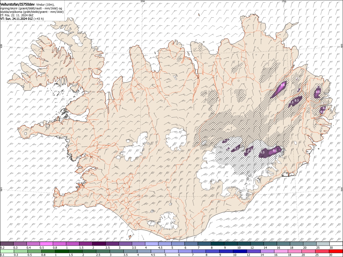Click the medium green legend swatch labeled 0.5

point(34,251)
